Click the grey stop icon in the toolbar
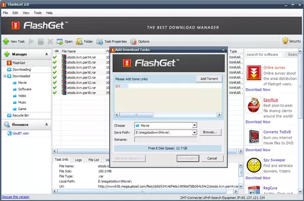Viewport: 304px width, 201px height. pyautogui.click(x=41, y=41)
